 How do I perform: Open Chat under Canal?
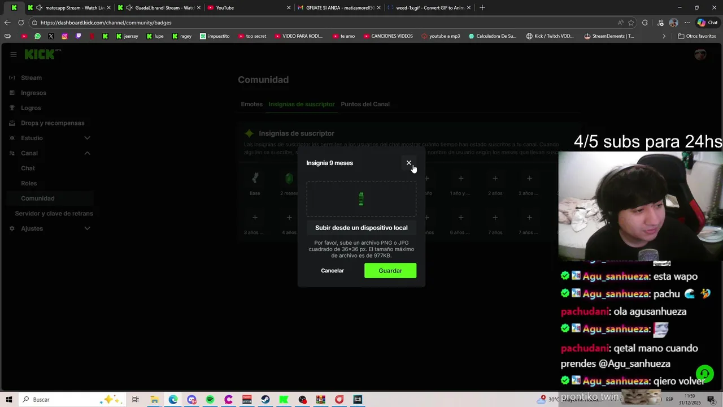pyautogui.click(x=28, y=168)
